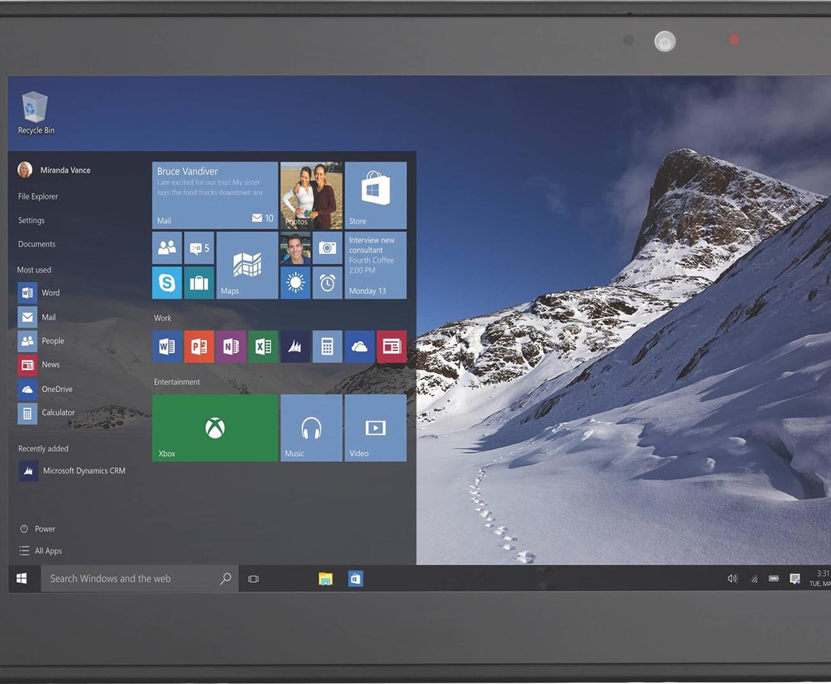Open News from Most used list
The width and height of the screenshot is (831, 684).
(39, 365)
